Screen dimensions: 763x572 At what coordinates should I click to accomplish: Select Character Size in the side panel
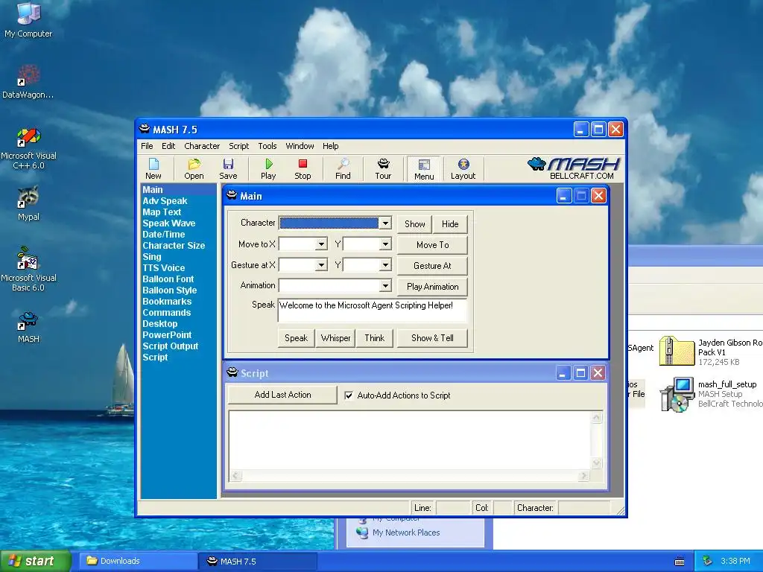[174, 246]
